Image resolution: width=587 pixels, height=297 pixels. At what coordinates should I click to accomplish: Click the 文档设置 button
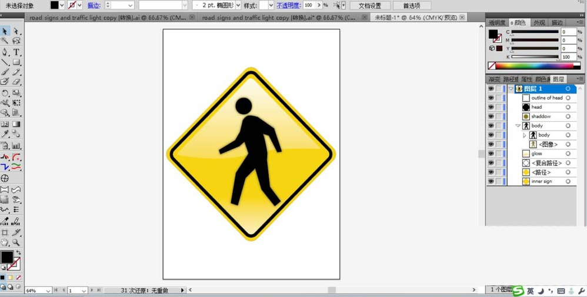point(370,6)
